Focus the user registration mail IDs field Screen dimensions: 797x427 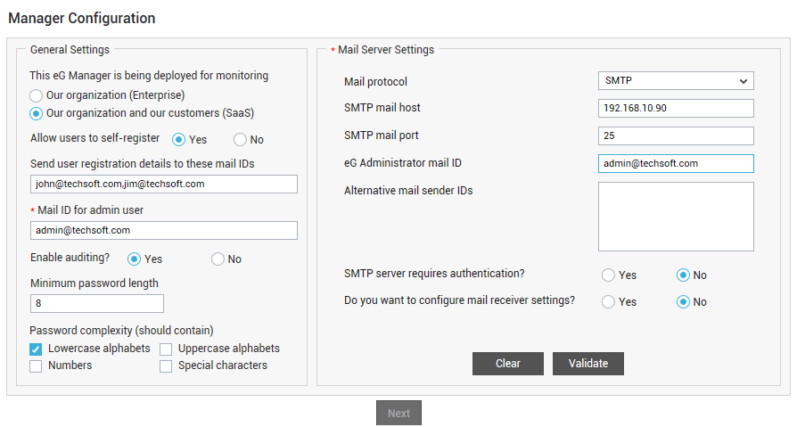point(164,184)
